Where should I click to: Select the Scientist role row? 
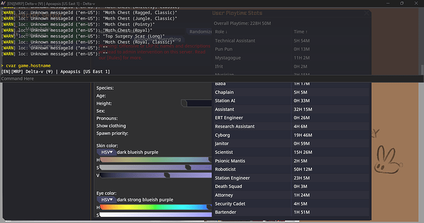point(291,152)
